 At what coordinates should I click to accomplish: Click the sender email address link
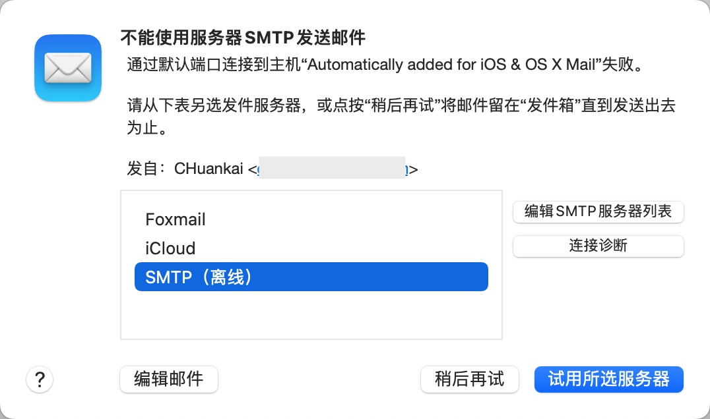pos(333,169)
